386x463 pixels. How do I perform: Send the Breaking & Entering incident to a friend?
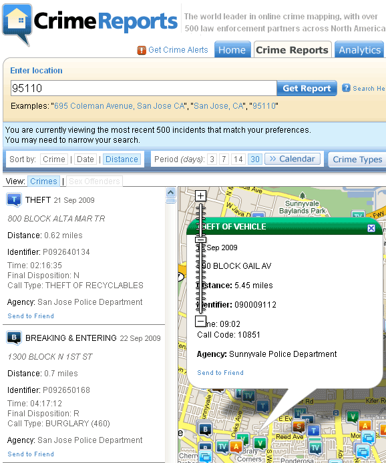point(31,454)
